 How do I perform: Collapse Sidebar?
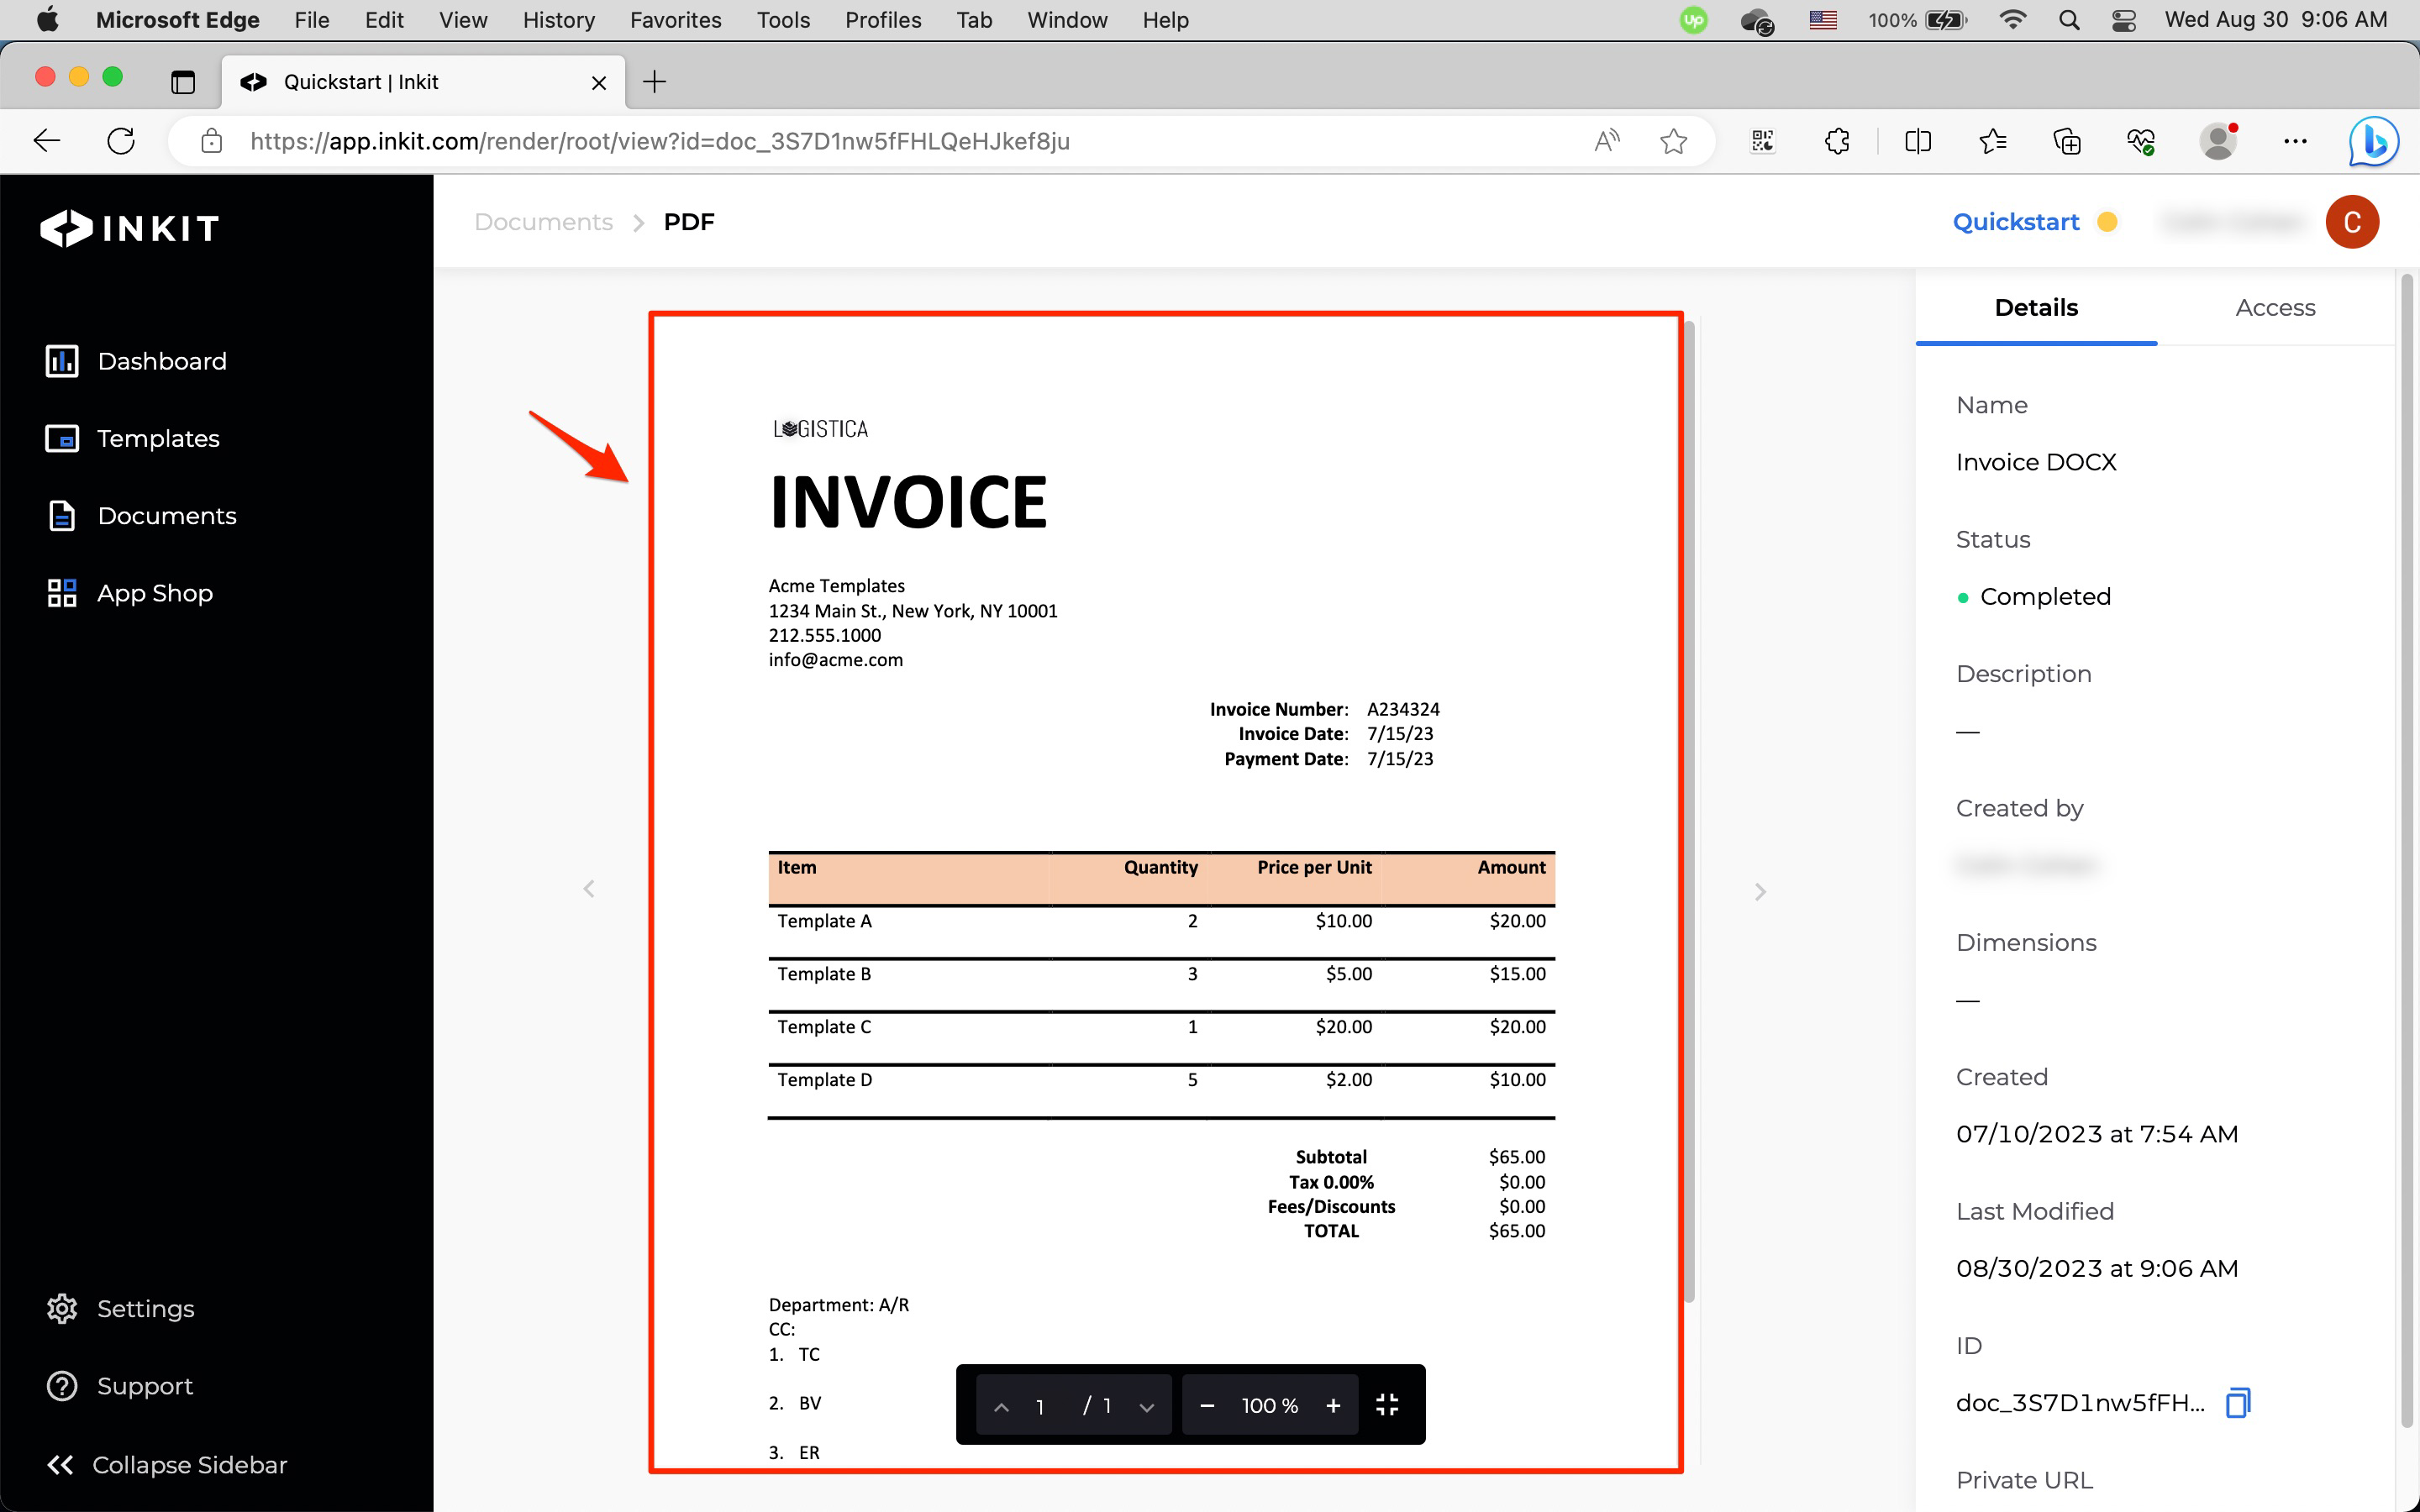(x=167, y=1464)
